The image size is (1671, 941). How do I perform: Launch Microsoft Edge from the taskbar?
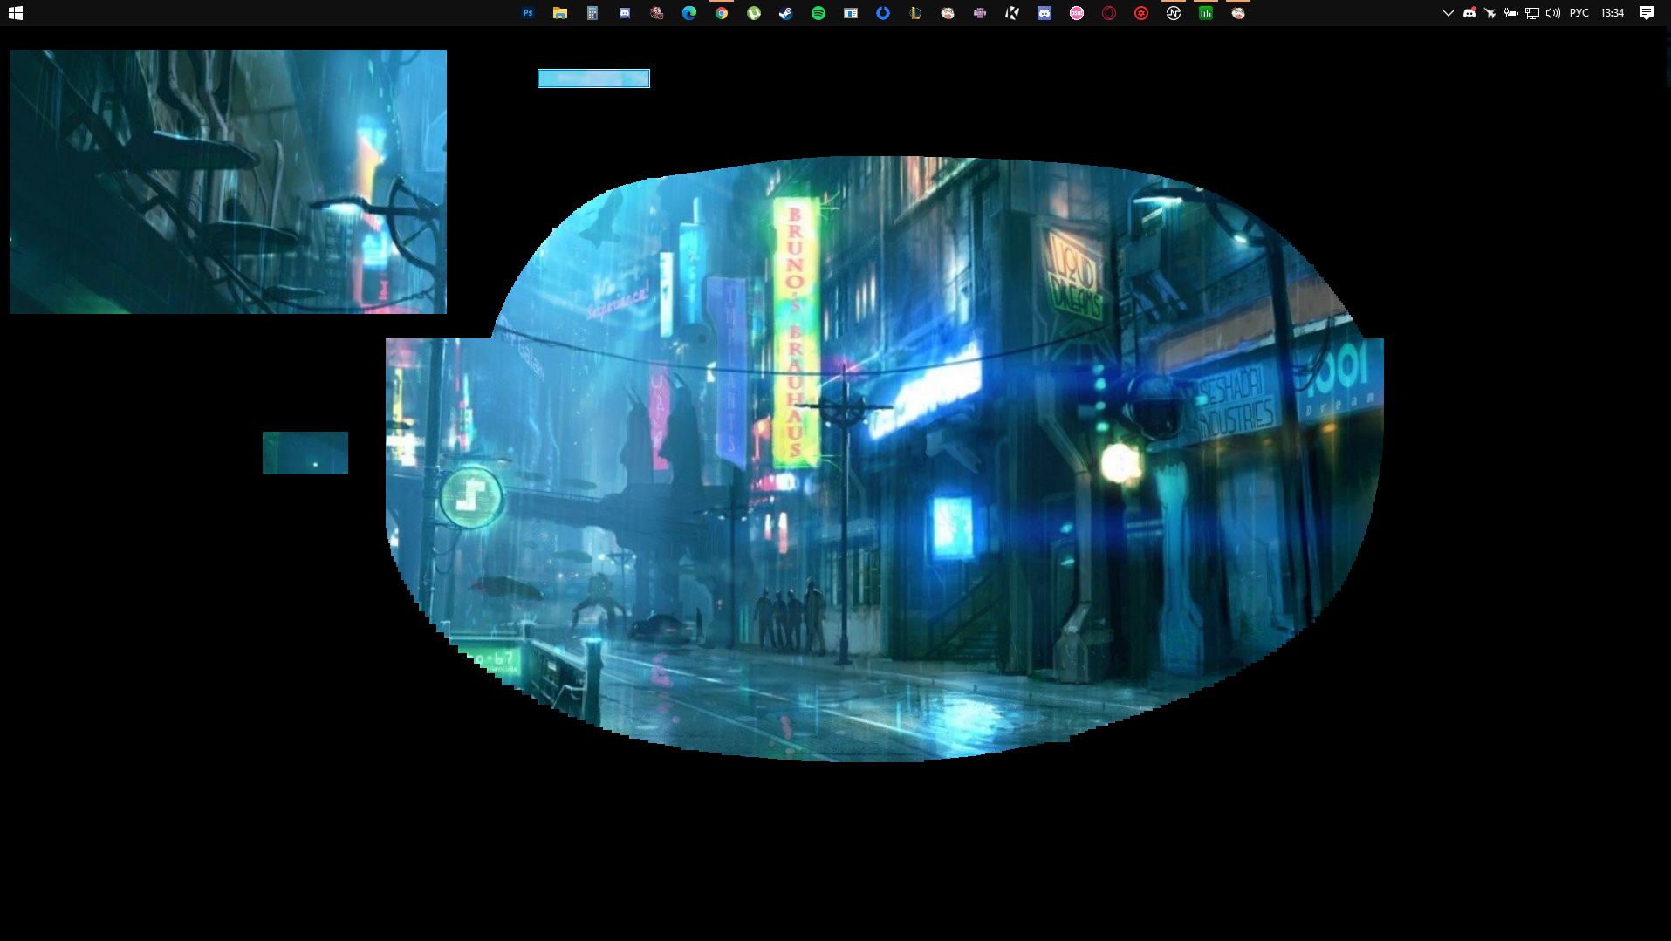pos(689,13)
